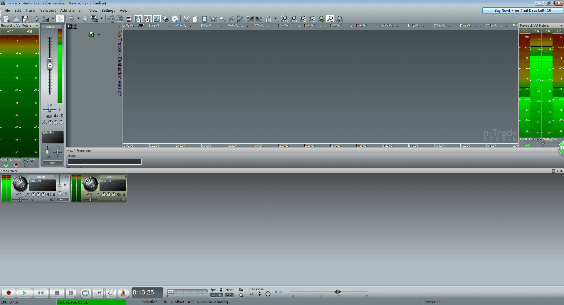Open the MIDI keyboard icon dropdown arrow

coord(102,18)
